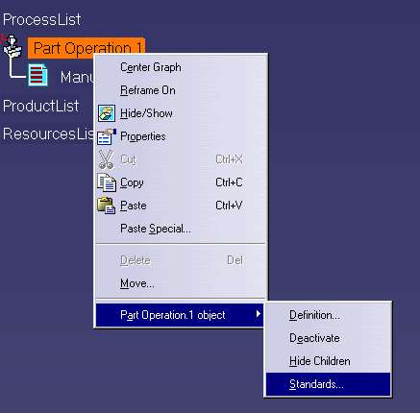Select highlighted Part Operation.1 tree label
Viewport: 420px width, 413px height.
tap(86, 48)
